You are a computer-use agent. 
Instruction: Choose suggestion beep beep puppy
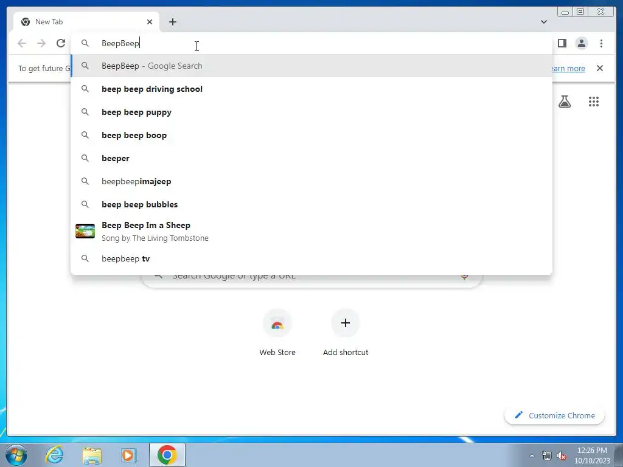(x=311, y=112)
